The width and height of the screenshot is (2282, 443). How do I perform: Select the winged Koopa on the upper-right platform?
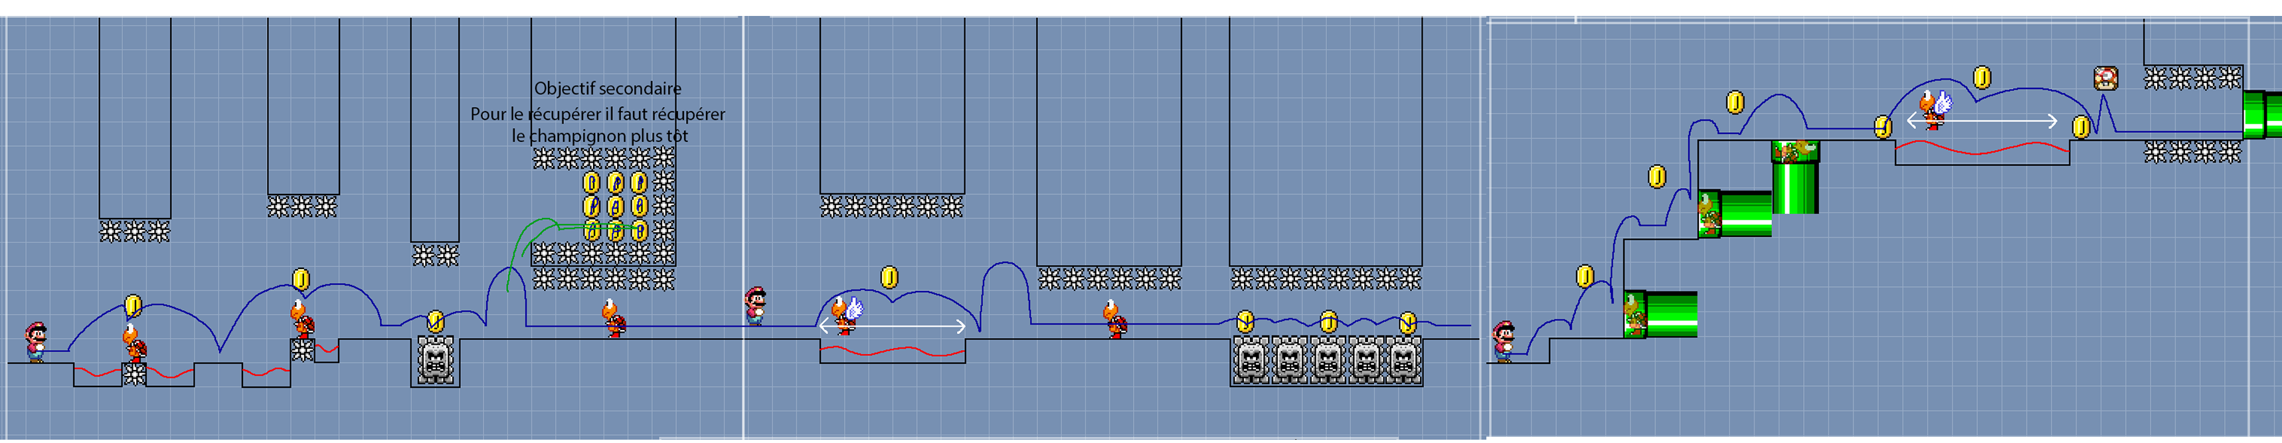coord(1935,110)
